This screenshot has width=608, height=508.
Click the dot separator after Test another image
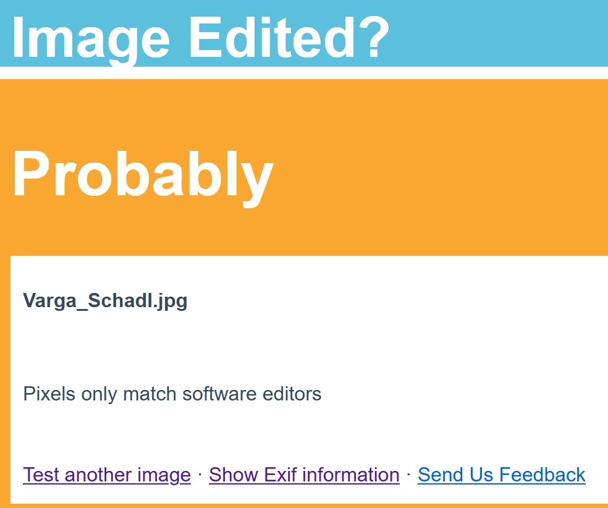(x=200, y=474)
